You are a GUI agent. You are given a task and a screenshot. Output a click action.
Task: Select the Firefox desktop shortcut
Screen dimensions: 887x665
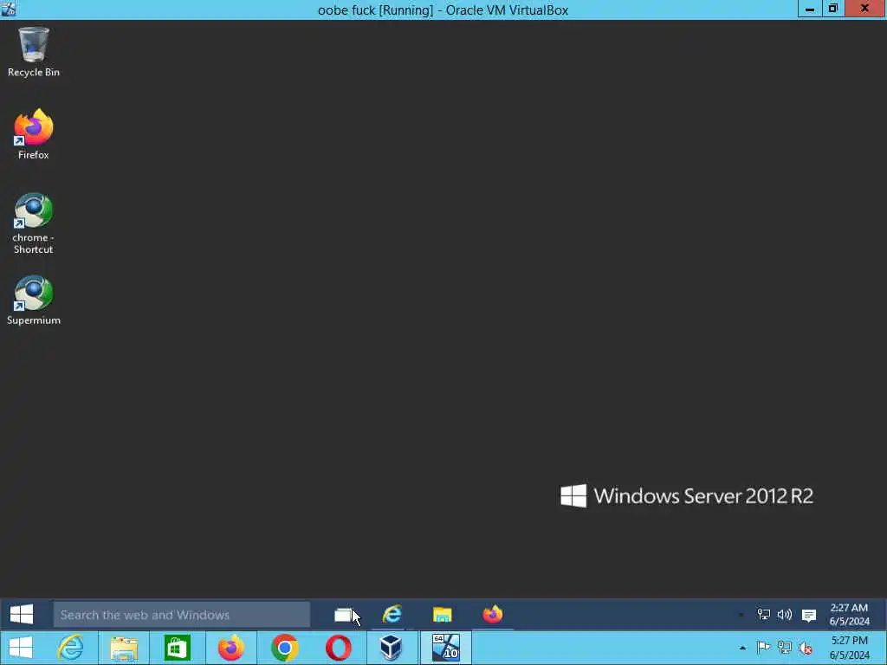click(x=34, y=134)
